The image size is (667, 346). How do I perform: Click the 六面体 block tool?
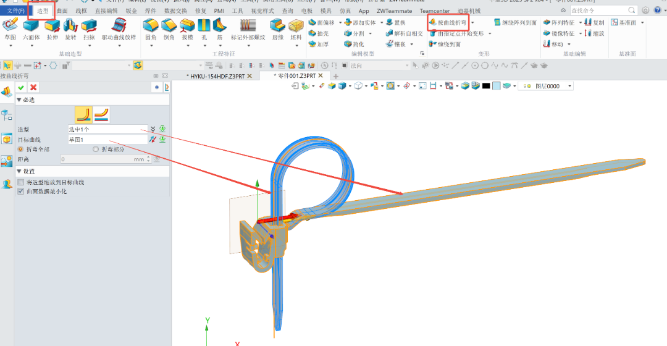pos(31,29)
